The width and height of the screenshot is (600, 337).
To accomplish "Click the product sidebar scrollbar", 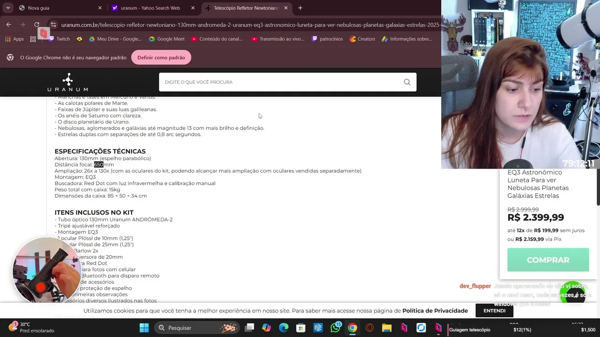I will tap(598, 187).
